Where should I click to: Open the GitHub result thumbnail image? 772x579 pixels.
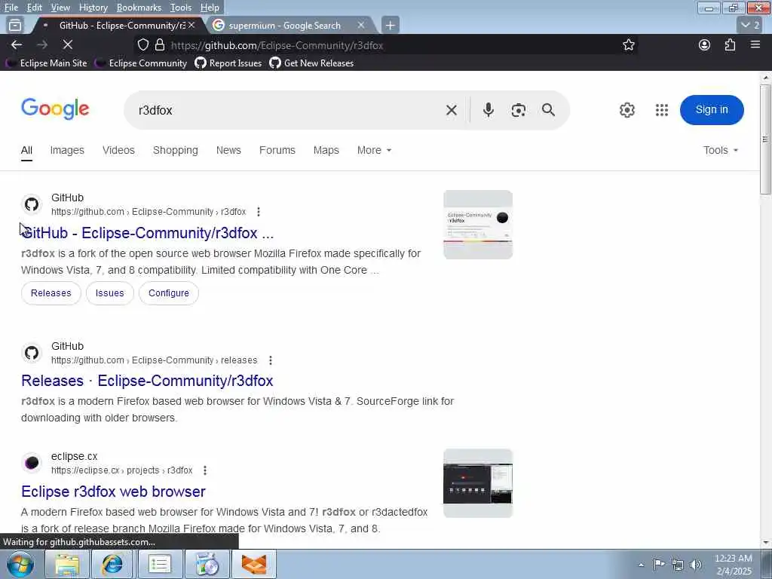(x=477, y=225)
